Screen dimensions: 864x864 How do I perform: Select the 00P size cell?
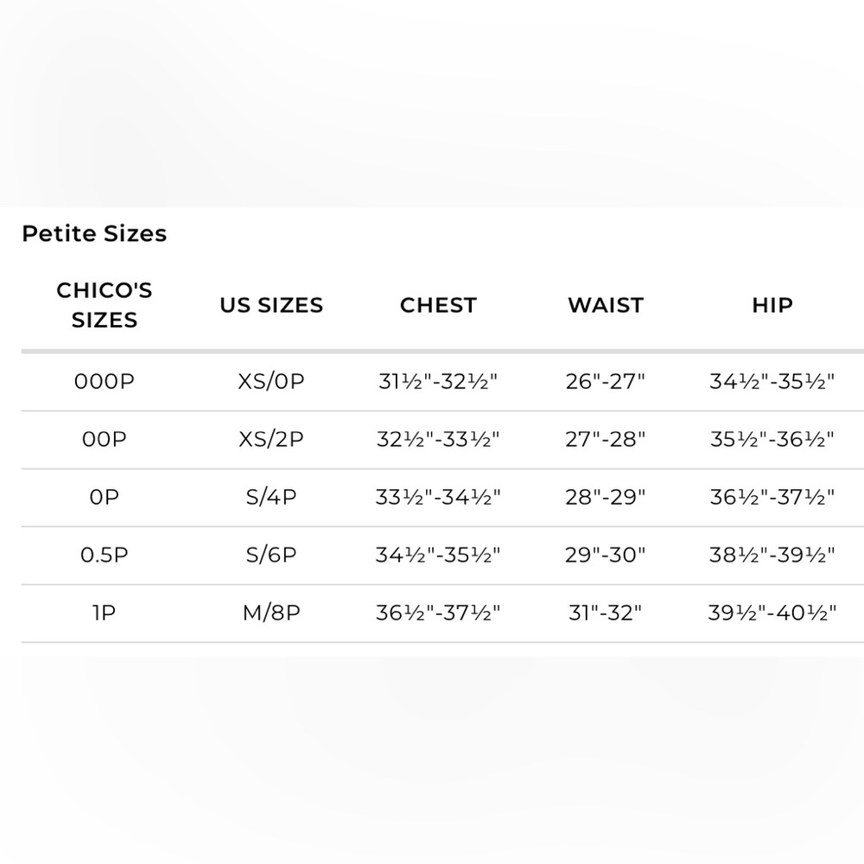point(105,439)
